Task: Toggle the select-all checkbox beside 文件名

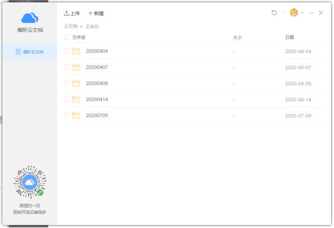Action: point(66,37)
